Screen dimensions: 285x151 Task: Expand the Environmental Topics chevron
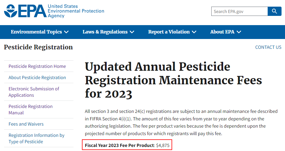point(66,32)
